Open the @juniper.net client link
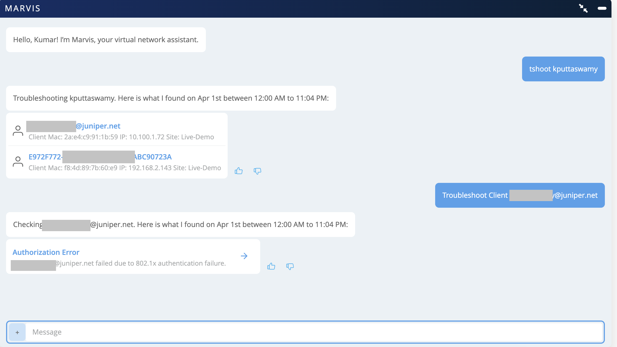Viewport: 617px width, 347px height. (x=98, y=126)
